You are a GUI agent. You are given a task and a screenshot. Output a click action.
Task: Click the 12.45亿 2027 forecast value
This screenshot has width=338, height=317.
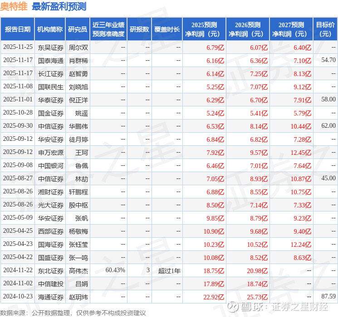pyautogui.click(x=301, y=153)
